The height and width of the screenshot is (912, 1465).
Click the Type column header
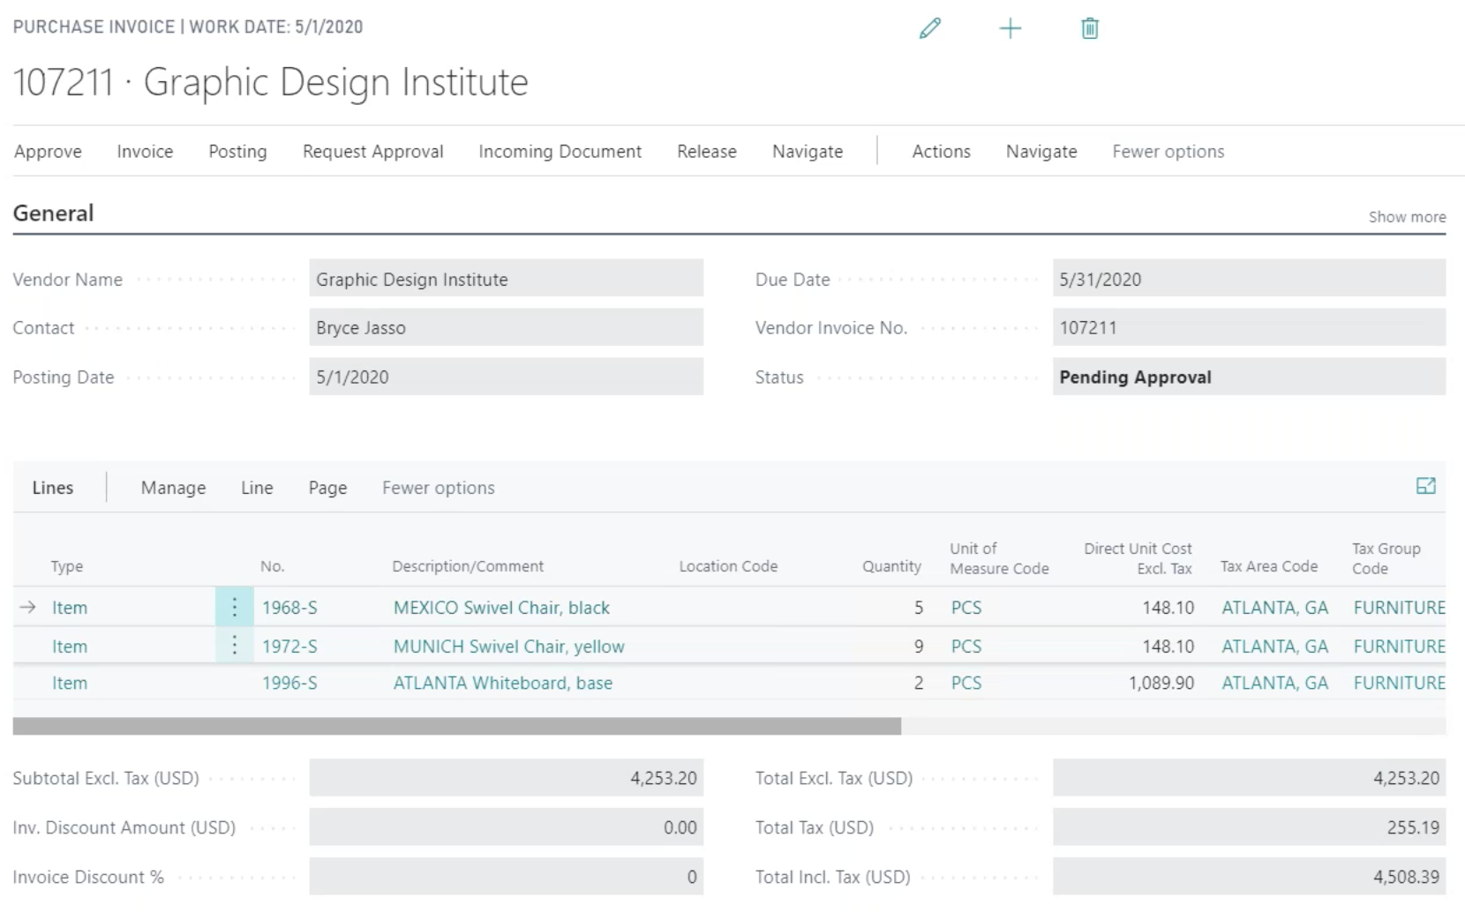pos(67,566)
